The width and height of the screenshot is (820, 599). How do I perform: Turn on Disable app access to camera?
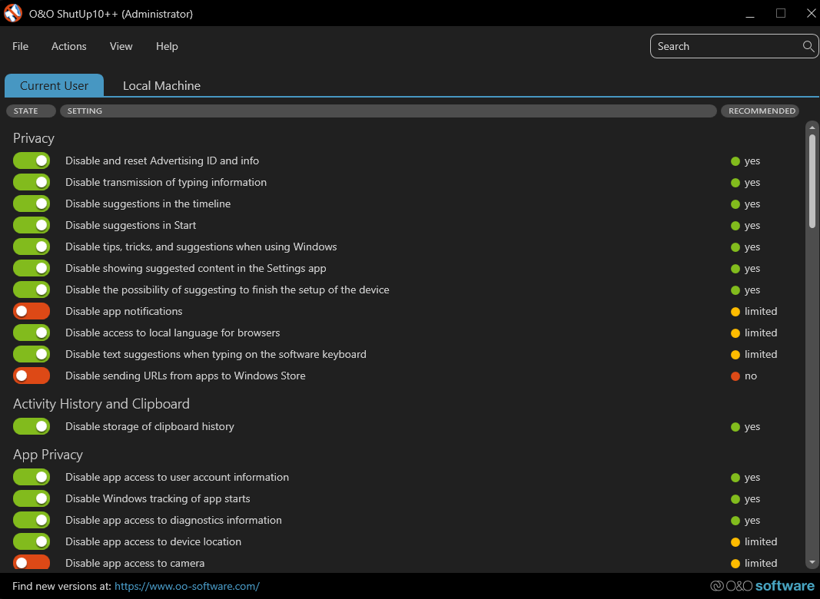click(x=32, y=563)
